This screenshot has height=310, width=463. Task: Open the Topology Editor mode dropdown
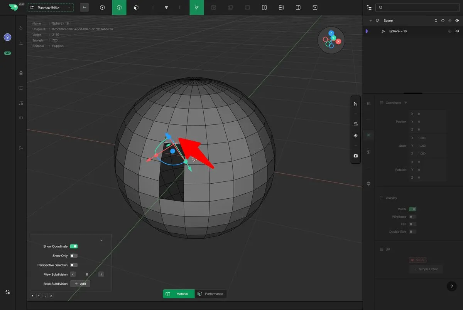coord(50,7)
